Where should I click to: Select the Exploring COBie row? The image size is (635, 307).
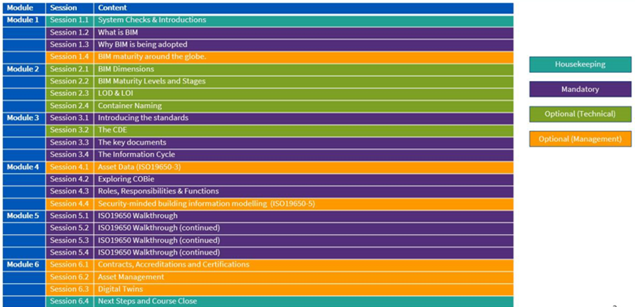(x=279, y=179)
